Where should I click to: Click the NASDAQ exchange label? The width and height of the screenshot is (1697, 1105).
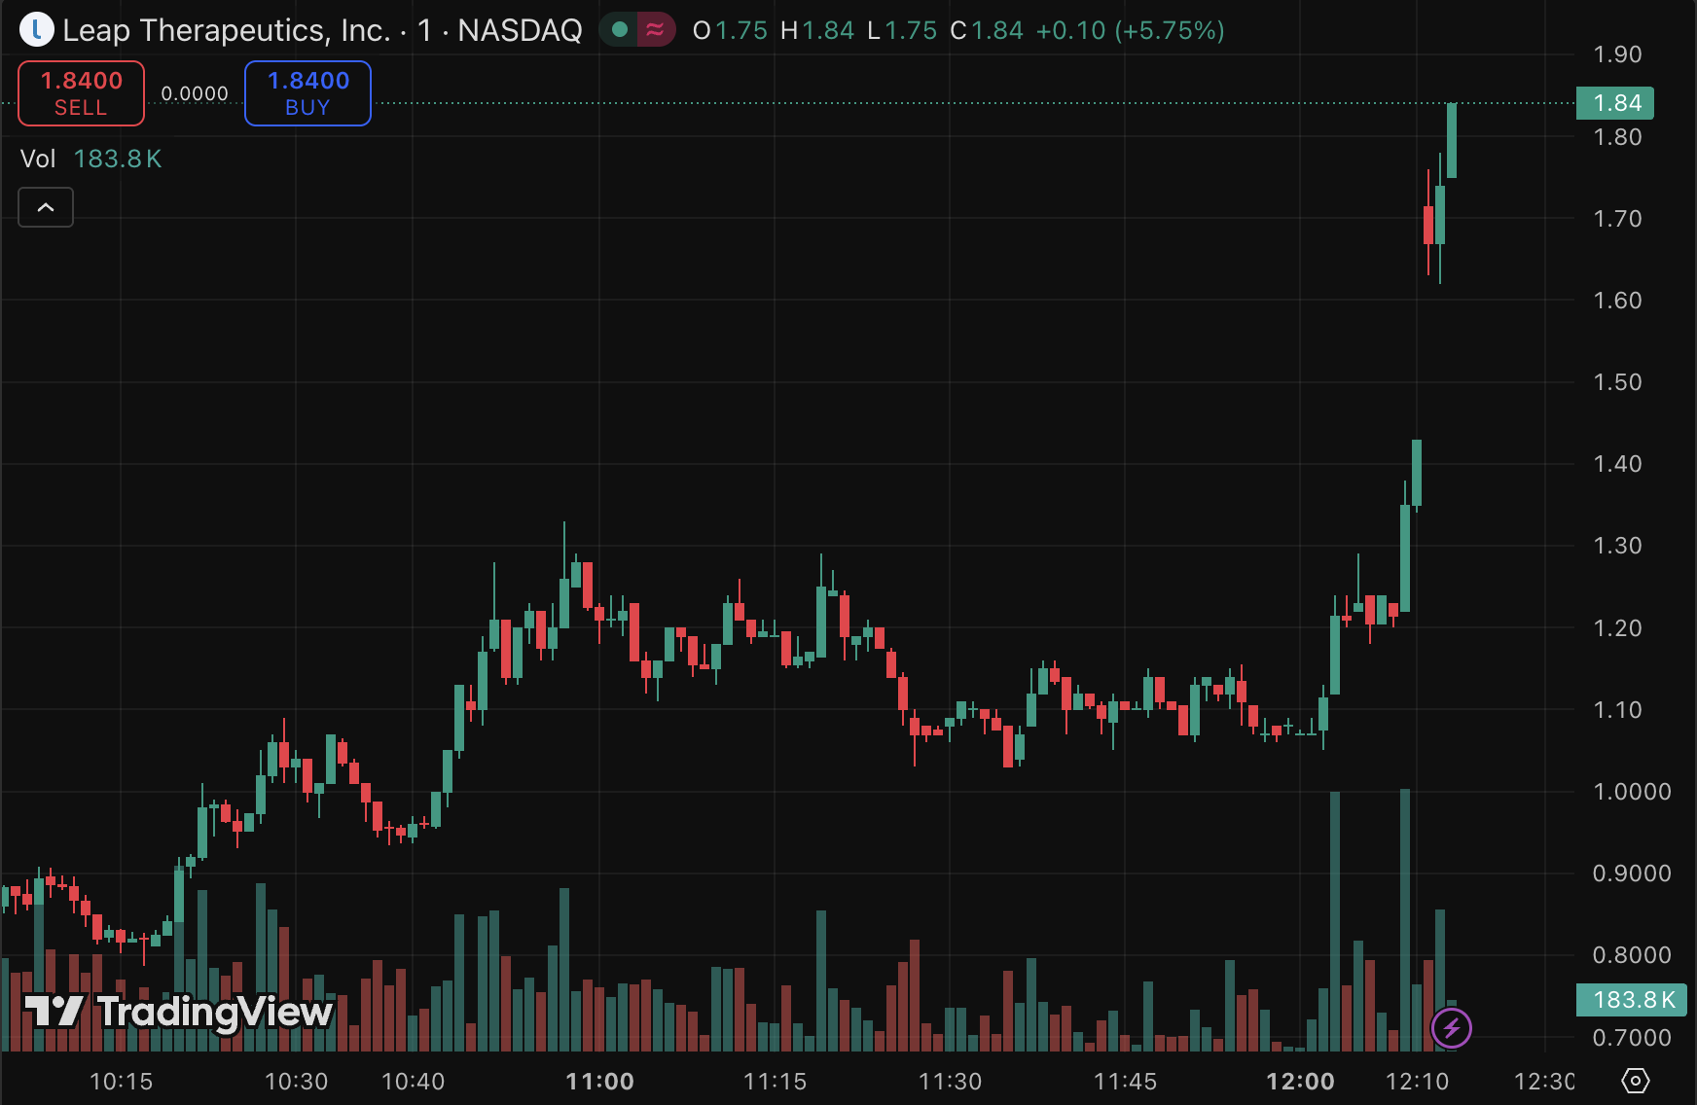519,30
